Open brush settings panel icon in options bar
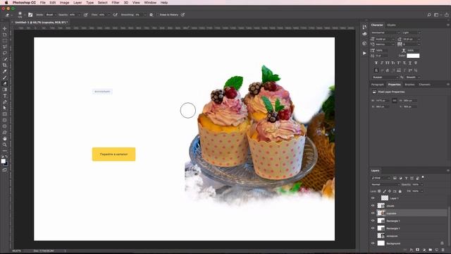 pyautogui.click(x=30, y=15)
